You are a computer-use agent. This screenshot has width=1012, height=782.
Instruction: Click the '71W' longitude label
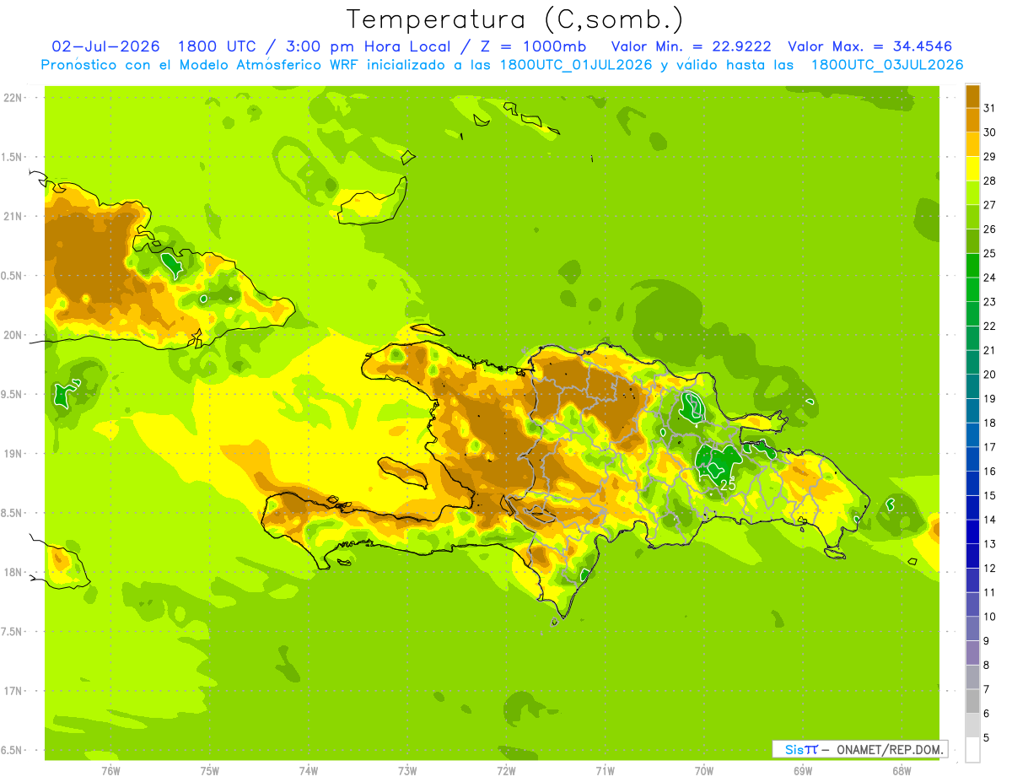coord(605,771)
